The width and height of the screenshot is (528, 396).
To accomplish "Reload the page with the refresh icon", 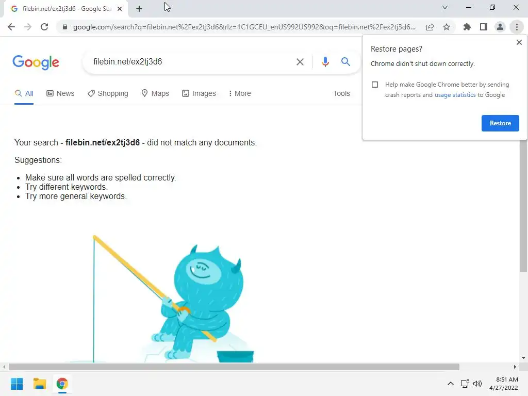I will coord(44,27).
